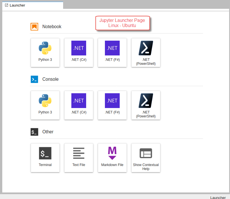Click the Launcher label in status bar

218,198
